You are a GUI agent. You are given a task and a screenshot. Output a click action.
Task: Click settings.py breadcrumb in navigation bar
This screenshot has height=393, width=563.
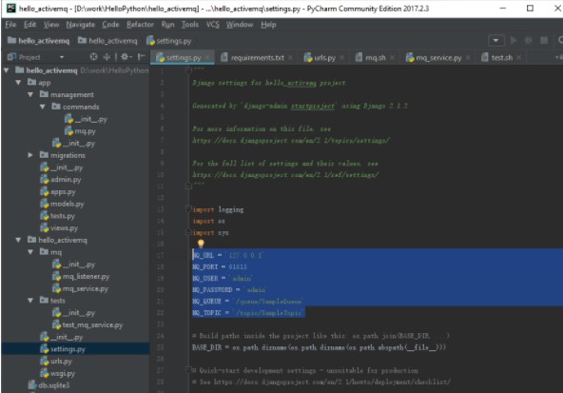pos(169,41)
